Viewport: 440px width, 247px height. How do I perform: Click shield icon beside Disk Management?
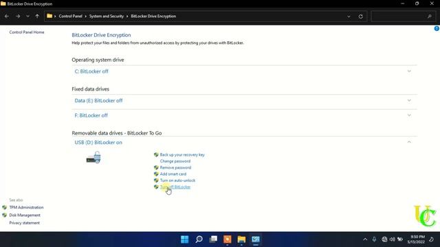[x=5, y=215]
